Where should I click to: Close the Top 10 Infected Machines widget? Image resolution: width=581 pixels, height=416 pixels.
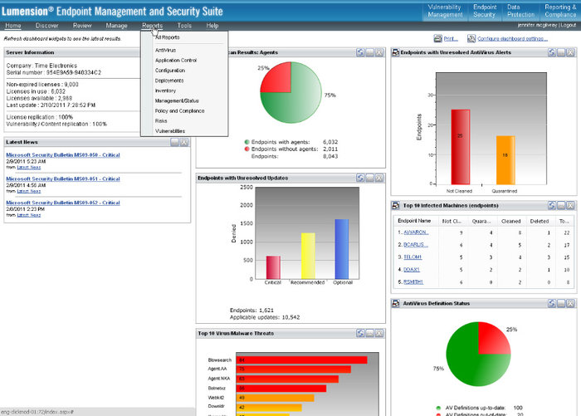click(571, 205)
